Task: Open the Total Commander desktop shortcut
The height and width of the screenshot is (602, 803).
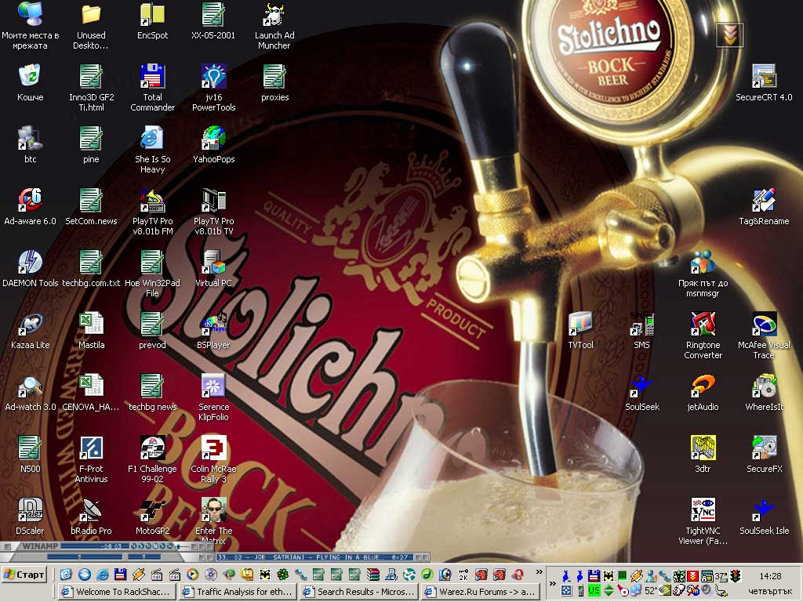Action: (x=152, y=77)
